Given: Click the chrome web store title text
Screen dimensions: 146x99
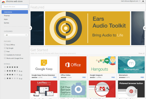Looking at the screenshot, I should coord(14,1).
